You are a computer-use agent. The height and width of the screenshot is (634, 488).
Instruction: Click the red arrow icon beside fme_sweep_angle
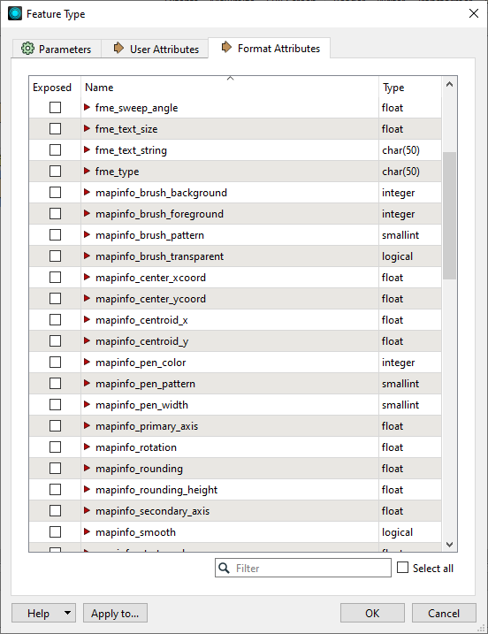(x=87, y=107)
